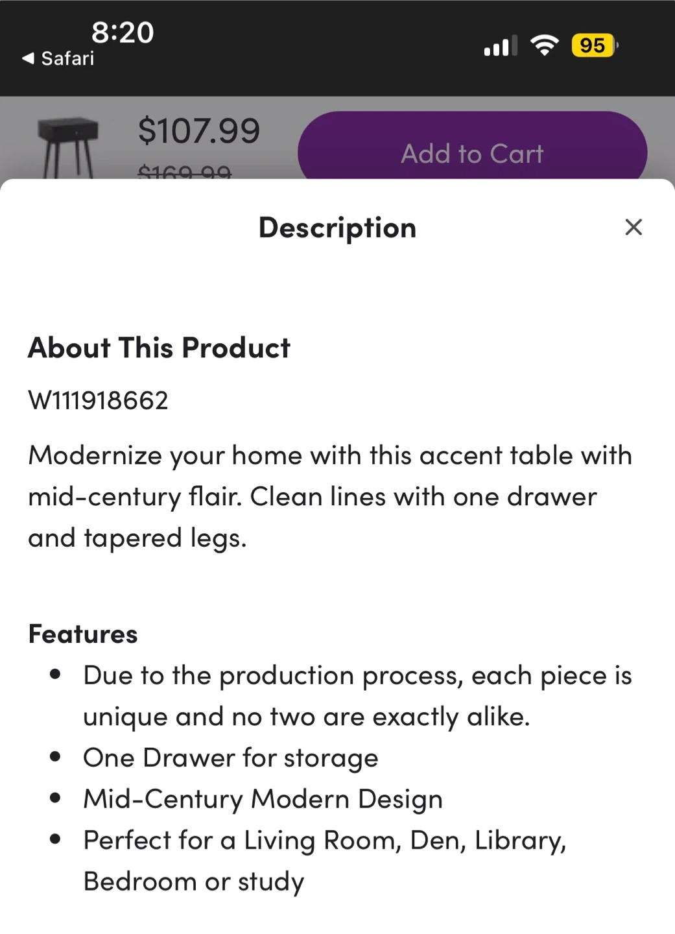Viewport: 675px width, 934px height.
Task: Tap the cellular signal strength icon
Action: 500,45
